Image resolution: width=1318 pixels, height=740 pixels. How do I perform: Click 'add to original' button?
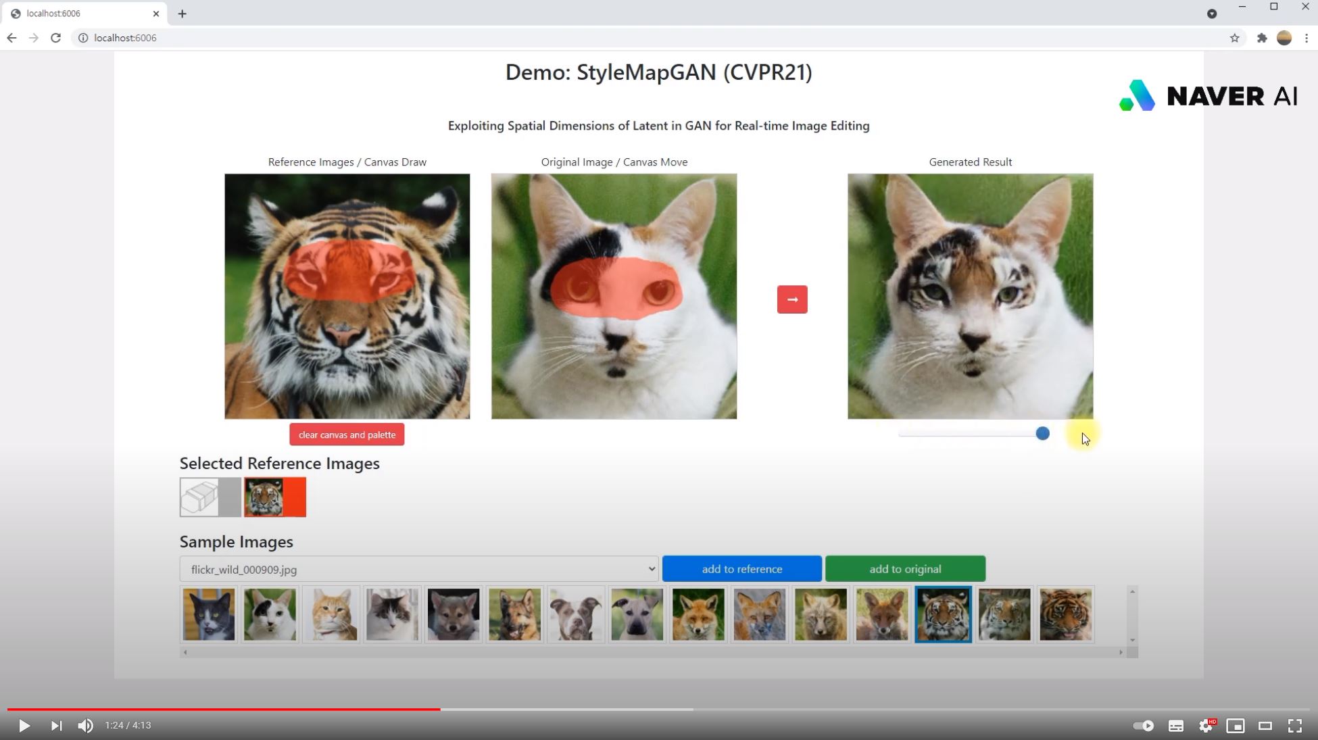[904, 569]
